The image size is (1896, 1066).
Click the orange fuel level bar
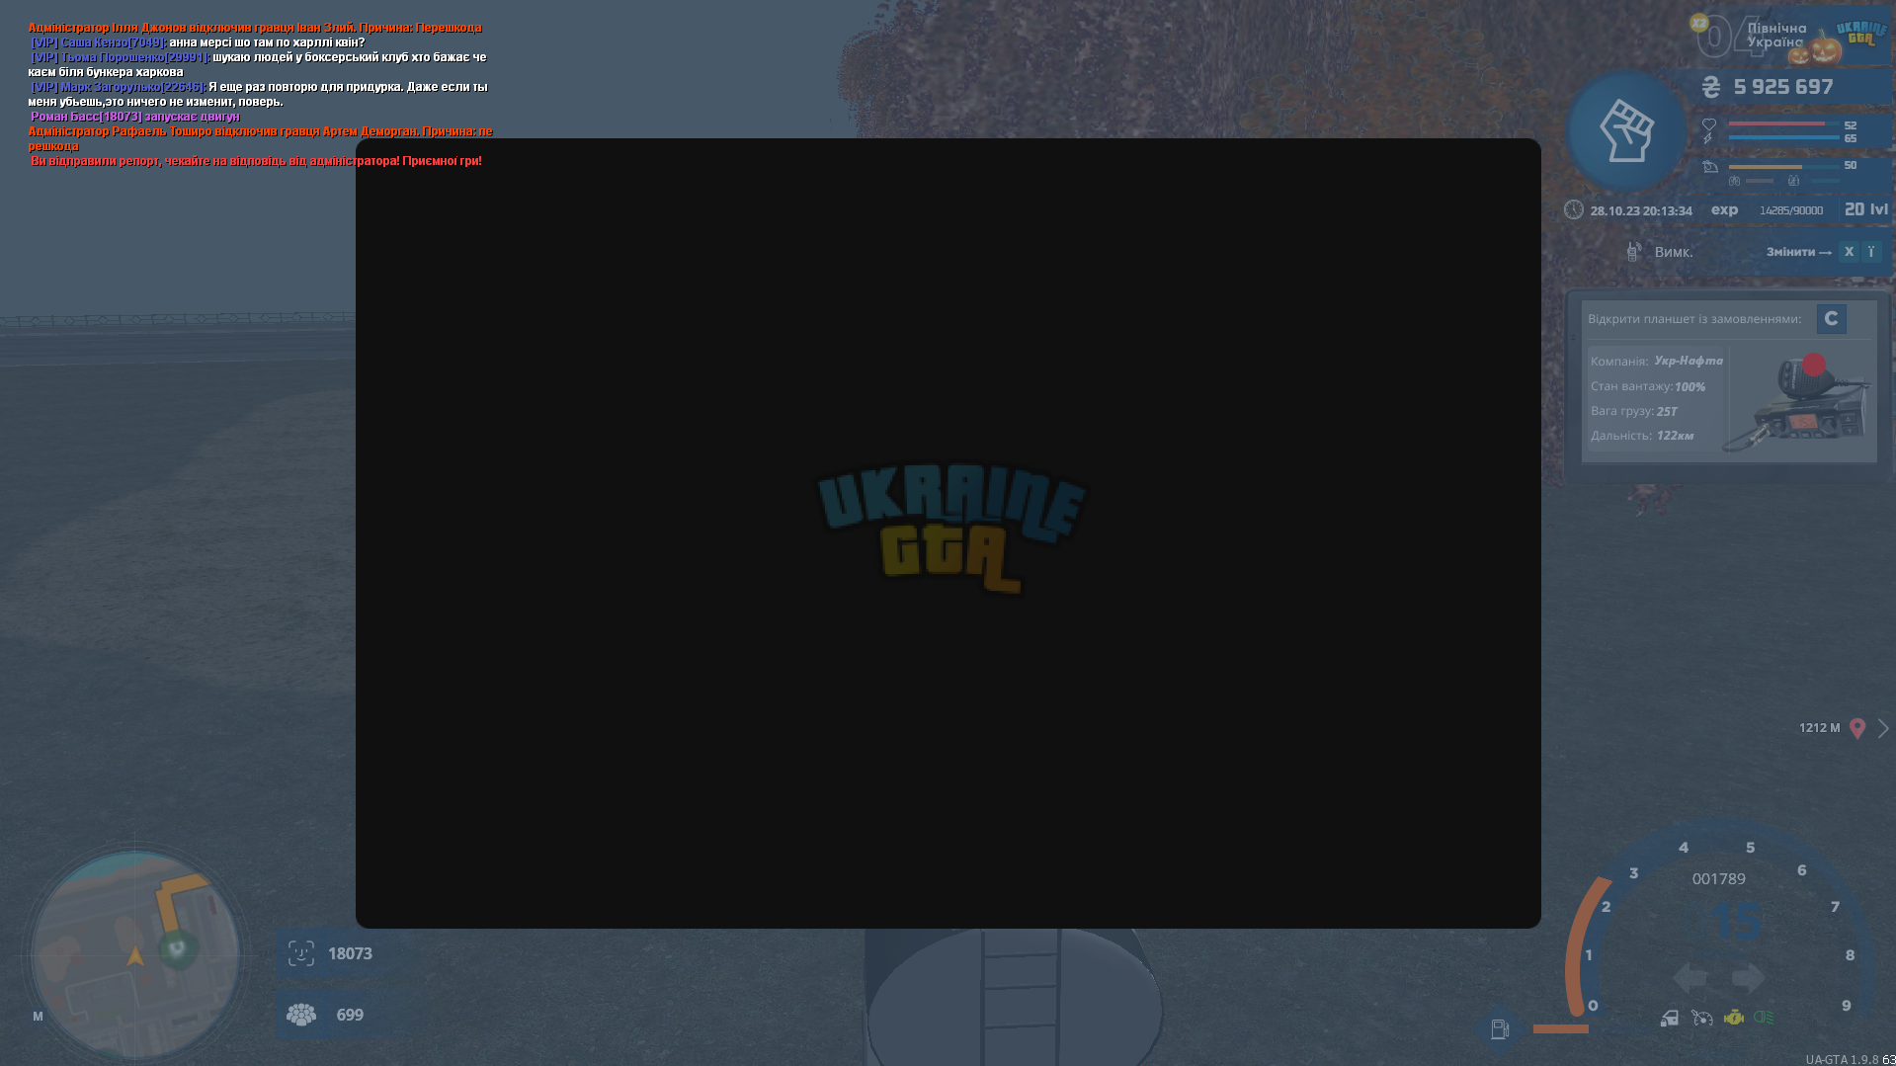pyautogui.click(x=1560, y=1028)
